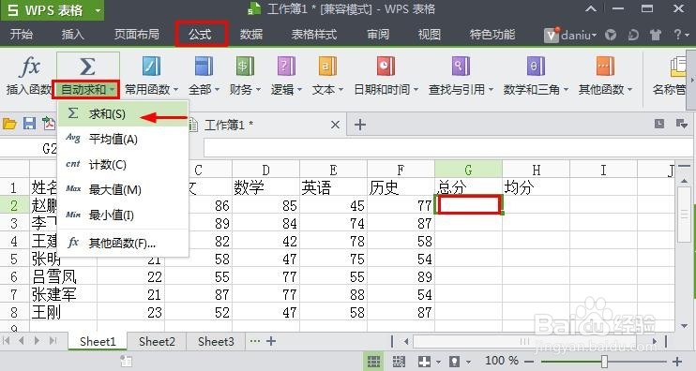
Task: Choose 最小值(I) from the menu
Action: [123, 215]
